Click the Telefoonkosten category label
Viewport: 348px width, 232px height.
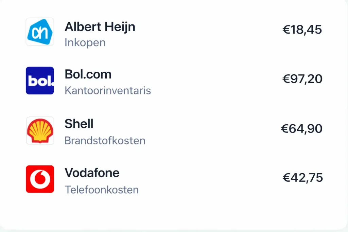tap(102, 190)
